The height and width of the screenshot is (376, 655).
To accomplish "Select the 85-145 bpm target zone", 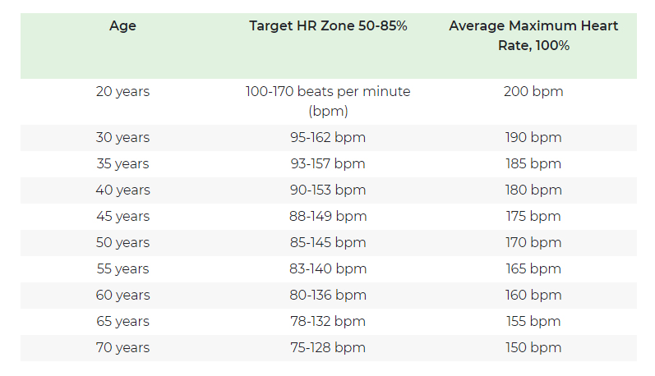I will coord(328,243).
